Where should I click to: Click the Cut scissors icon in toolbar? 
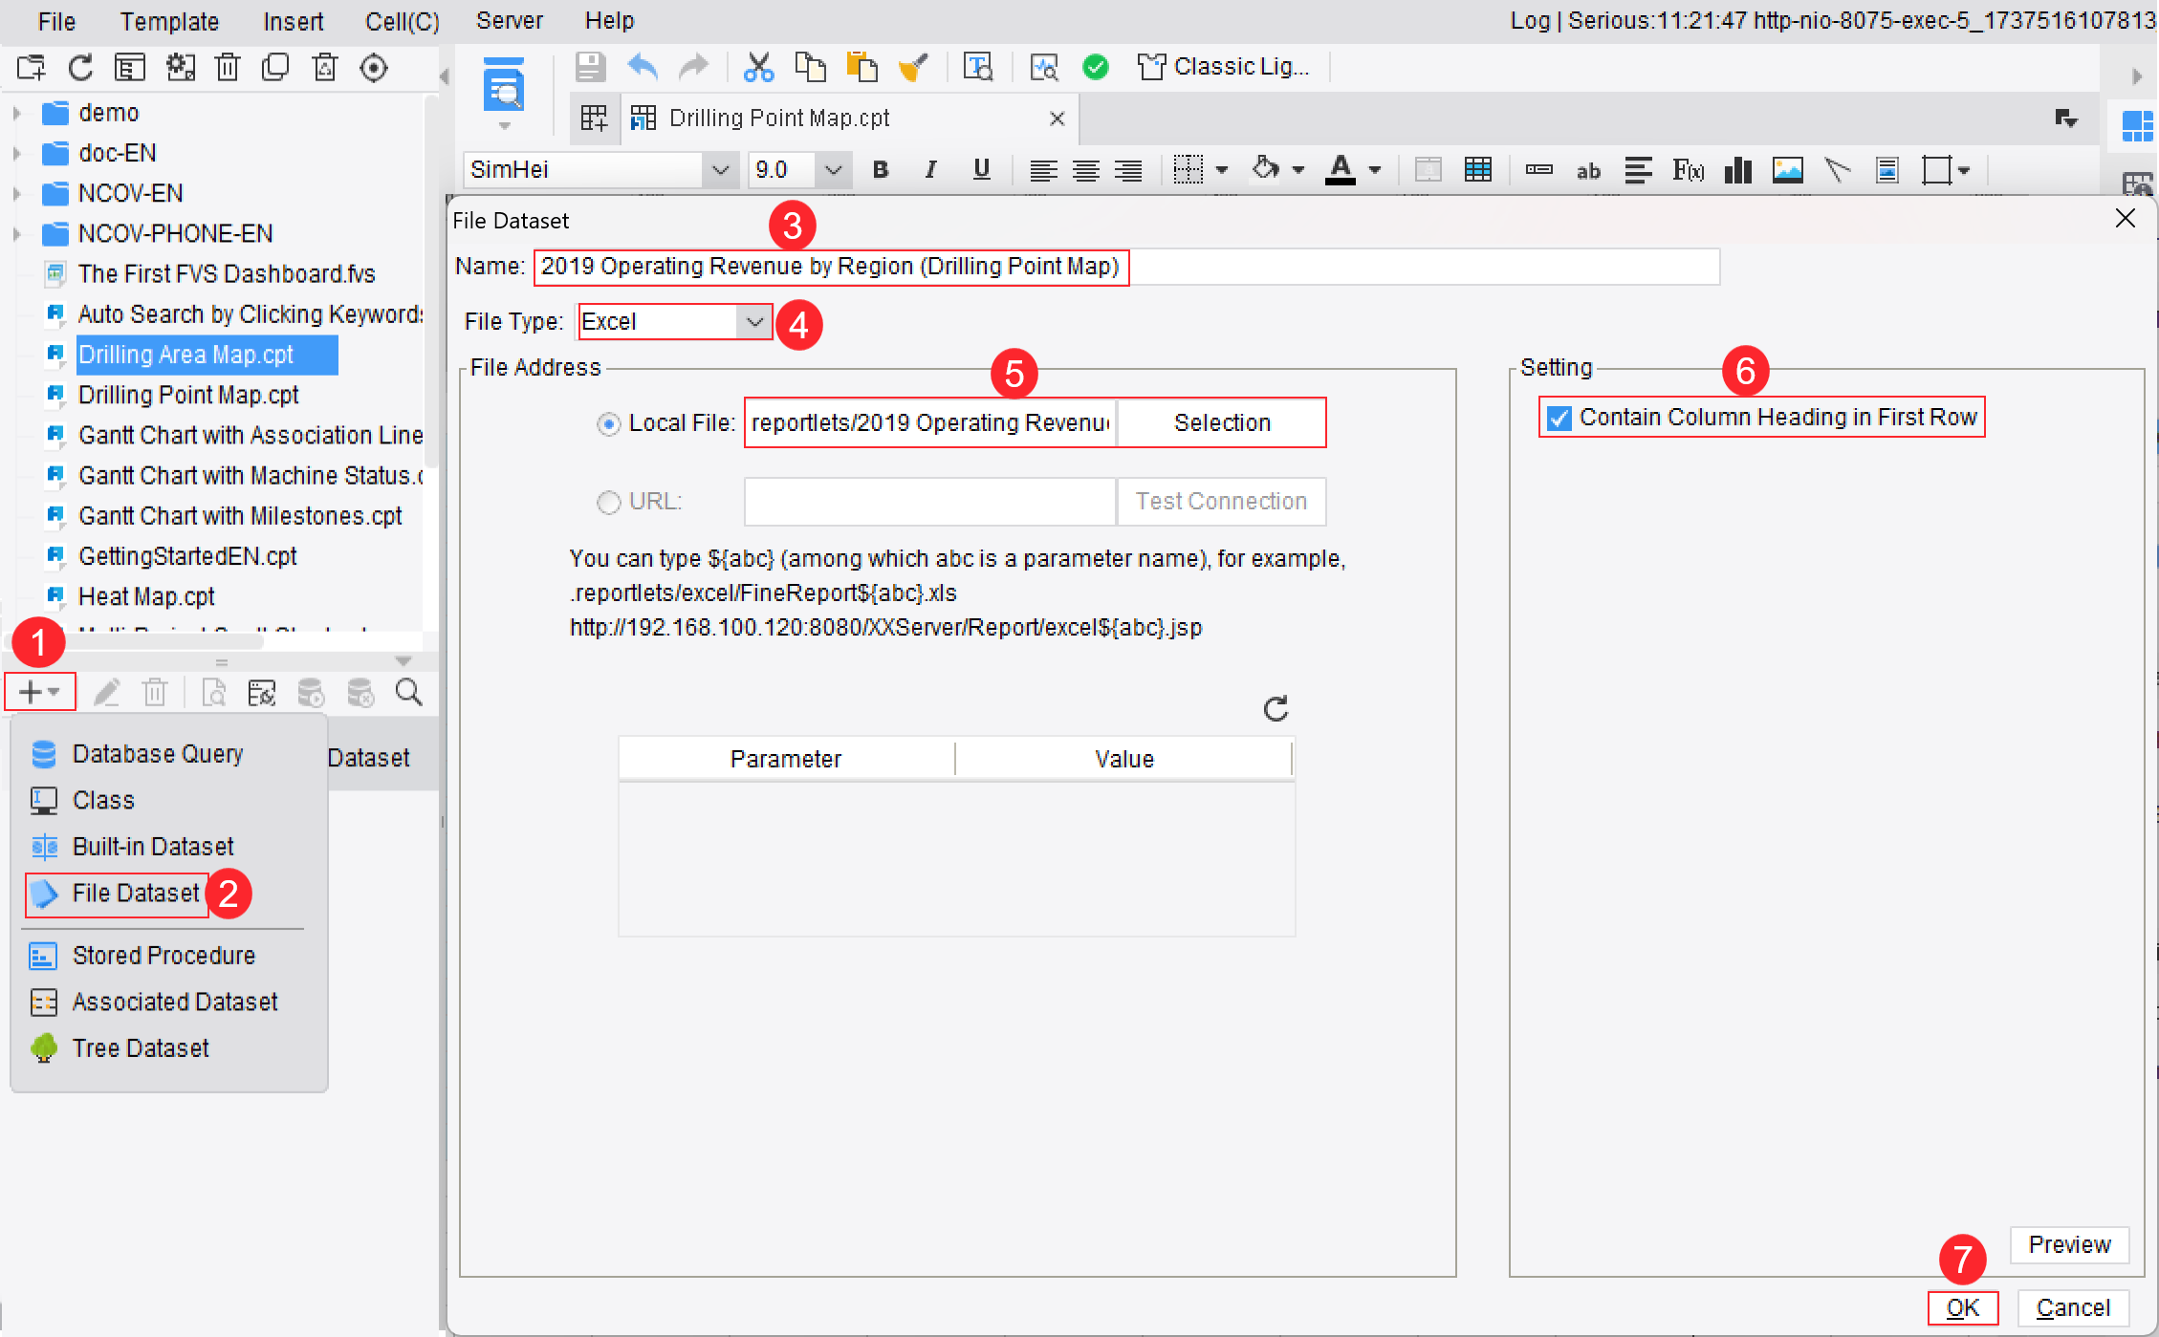[x=758, y=67]
